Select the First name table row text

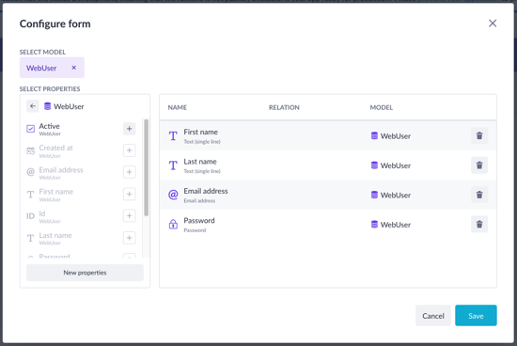click(x=201, y=133)
